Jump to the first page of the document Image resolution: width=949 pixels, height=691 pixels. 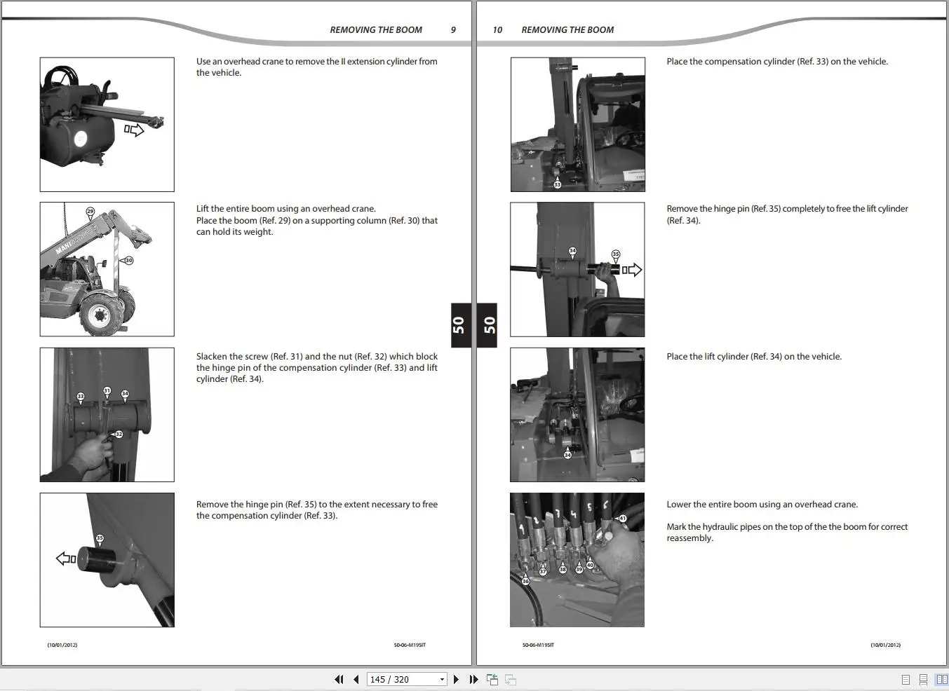click(x=339, y=679)
